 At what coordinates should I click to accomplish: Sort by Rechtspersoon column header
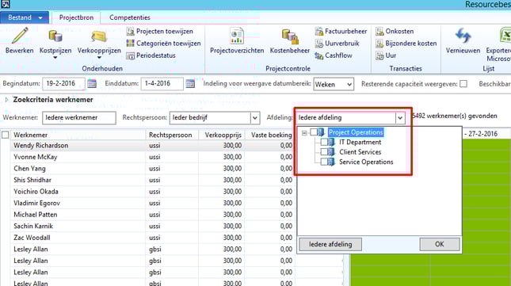tap(172, 135)
